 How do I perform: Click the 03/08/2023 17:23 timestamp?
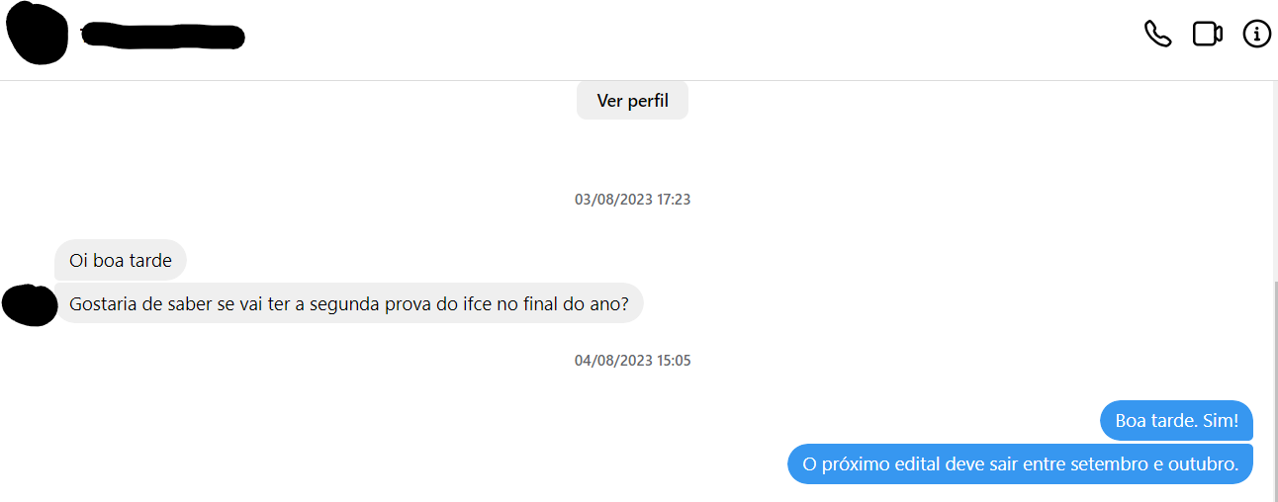tap(632, 200)
